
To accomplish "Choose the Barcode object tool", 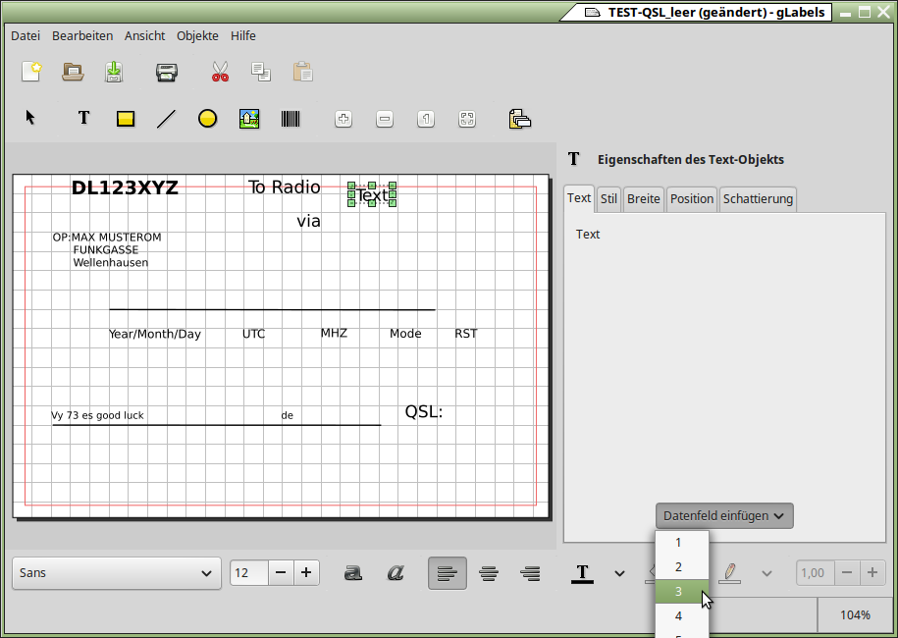I will (x=291, y=119).
